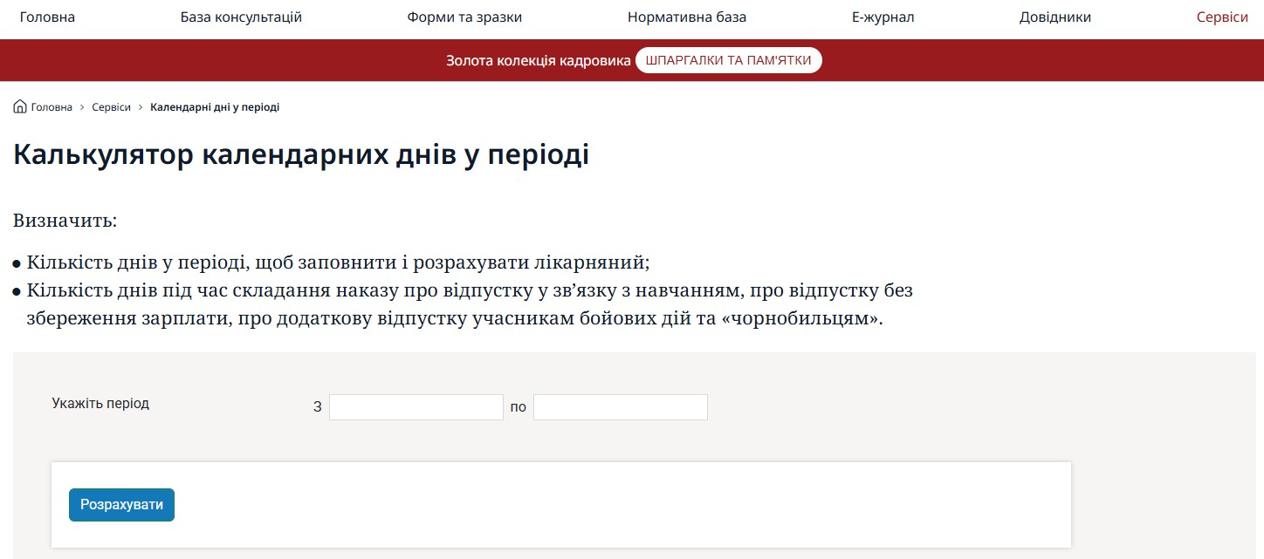Follow the Сервіси breadcrumb link

[x=111, y=107]
